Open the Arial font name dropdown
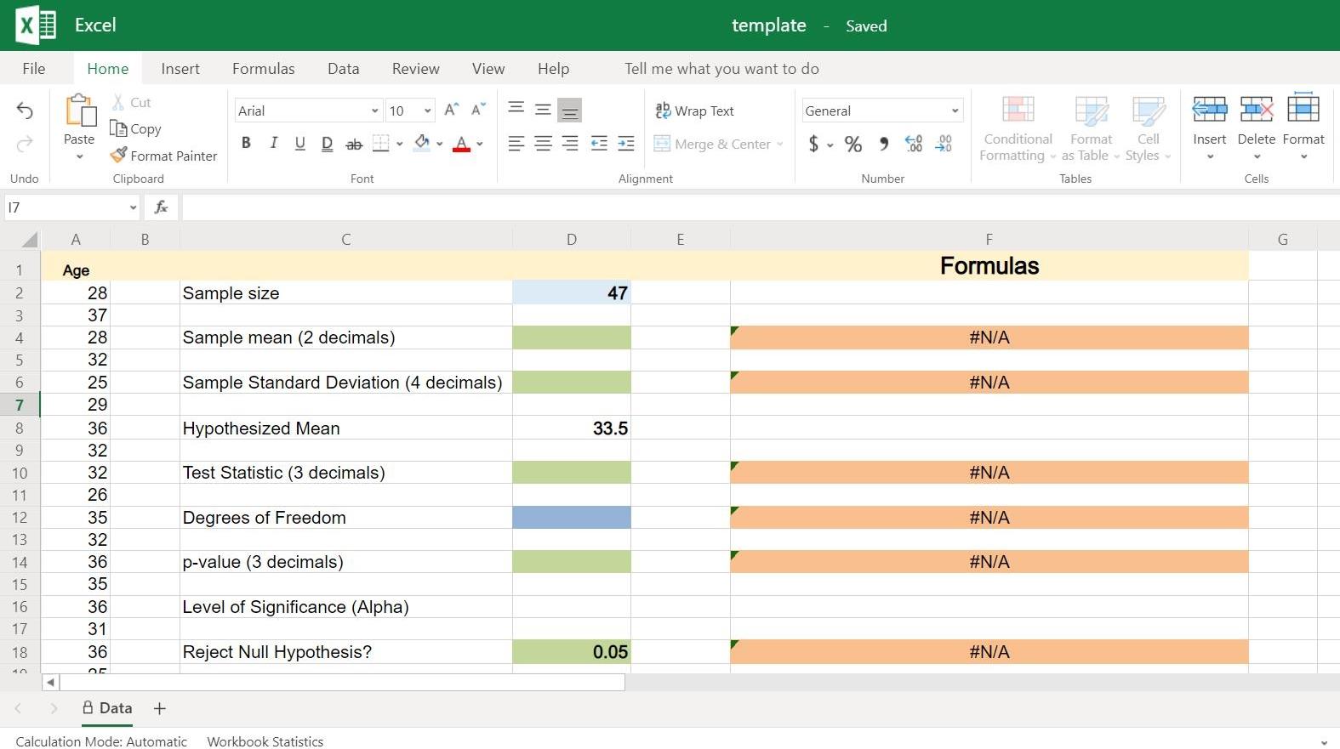The width and height of the screenshot is (1340, 749). click(x=374, y=111)
